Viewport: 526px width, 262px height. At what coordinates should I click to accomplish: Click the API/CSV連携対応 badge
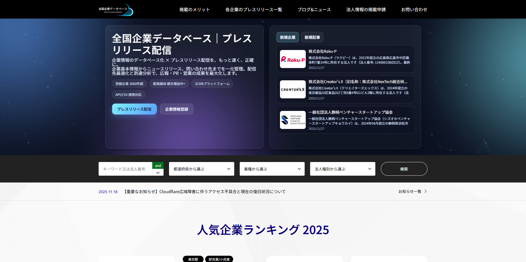(x=128, y=95)
